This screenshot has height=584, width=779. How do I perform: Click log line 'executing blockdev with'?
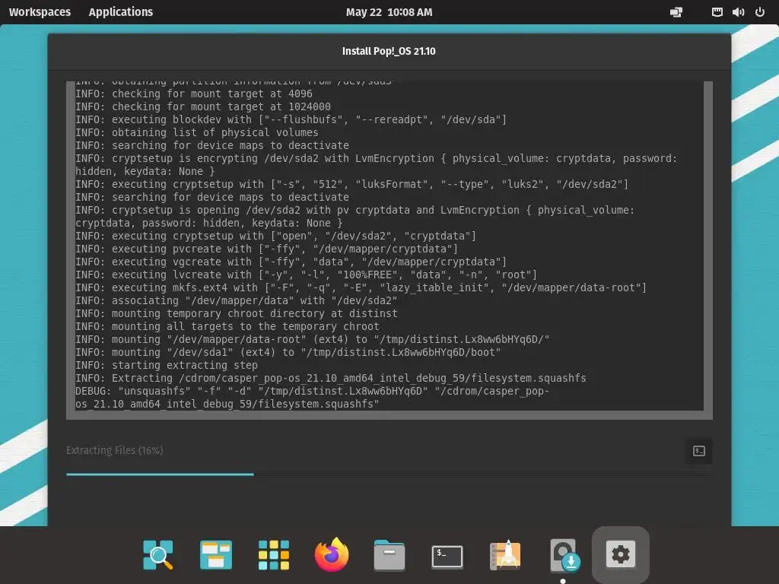tap(291, 119)
